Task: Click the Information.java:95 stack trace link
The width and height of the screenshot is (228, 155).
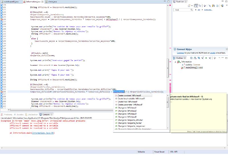Action: 43,133
